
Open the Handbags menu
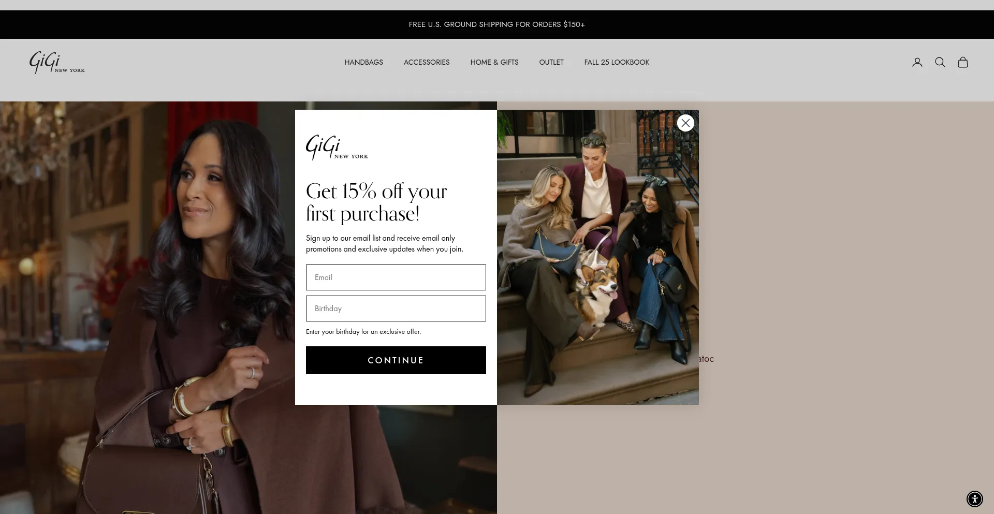[x=363, y=62]
